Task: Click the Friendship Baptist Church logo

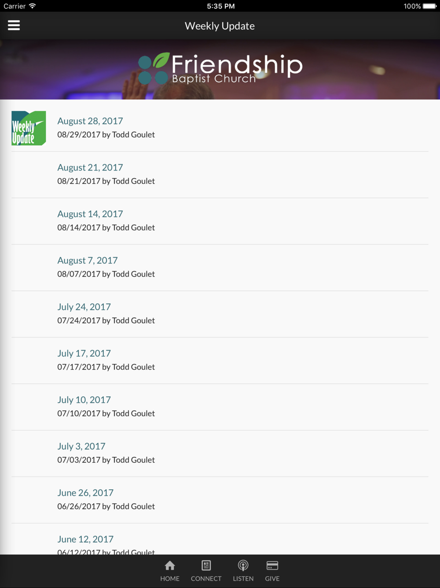Action: click(x=220, y=68)
